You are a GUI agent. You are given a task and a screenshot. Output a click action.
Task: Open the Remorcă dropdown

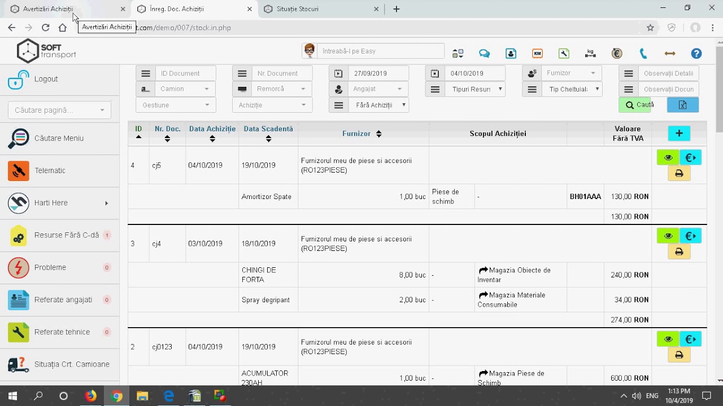281,89
